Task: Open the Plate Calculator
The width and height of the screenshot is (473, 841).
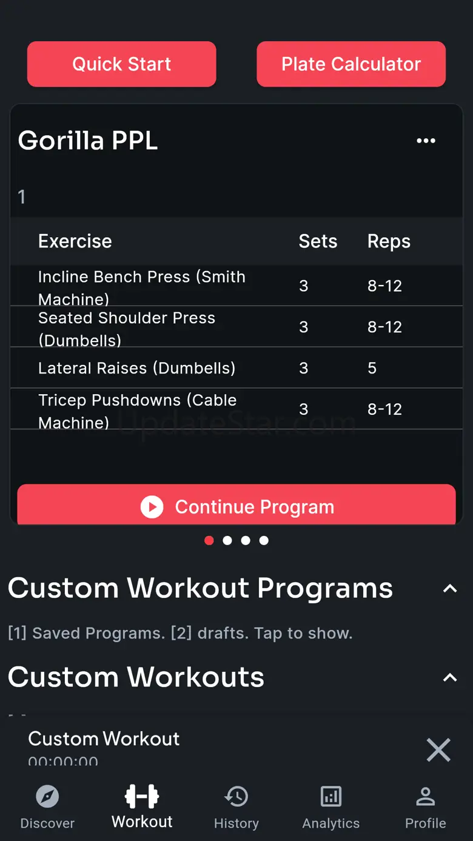Action: pos(351,64)
